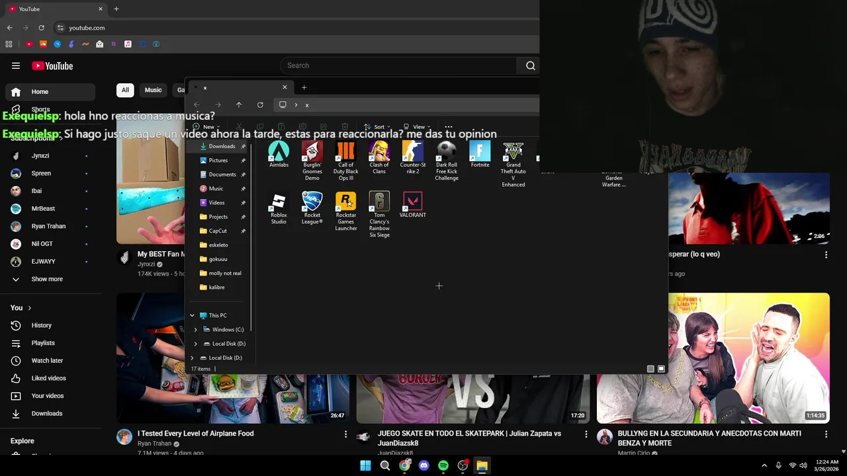Switch Explorer to large icons view in status bar

(x=661, y=369)
